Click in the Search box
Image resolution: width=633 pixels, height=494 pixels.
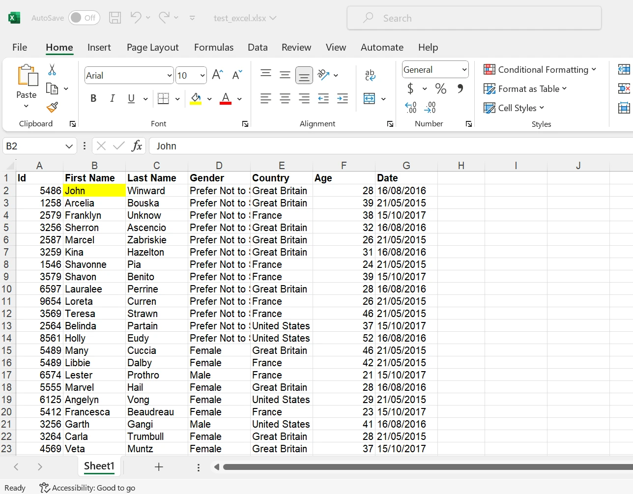tap(474, 18)
